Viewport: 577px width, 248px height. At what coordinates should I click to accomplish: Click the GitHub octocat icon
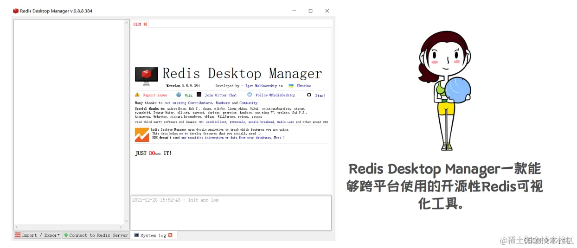tap(309, 95)
